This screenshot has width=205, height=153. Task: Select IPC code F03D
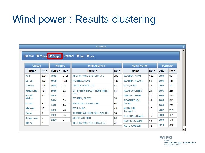click(x=54, y=76)
